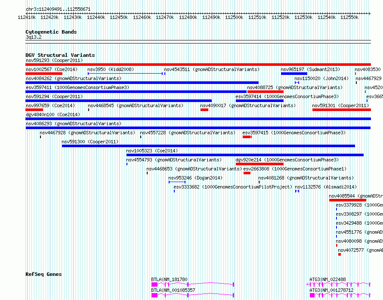383x300 pixels.
Task: Select nsv591300 (Cooper2011) variant label
Action: point(90,142)
